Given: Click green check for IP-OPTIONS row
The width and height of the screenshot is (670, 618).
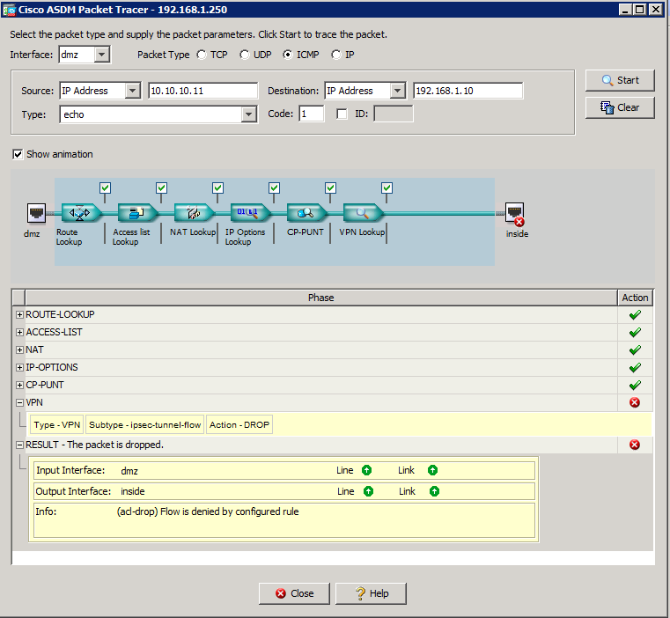Looking at the screenshot, I should (x=635, y=368).
